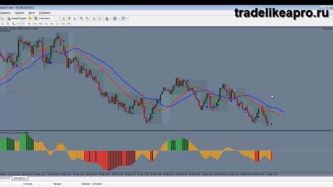Open the Окно menu
Screen dimensions: 333x187
32,12
